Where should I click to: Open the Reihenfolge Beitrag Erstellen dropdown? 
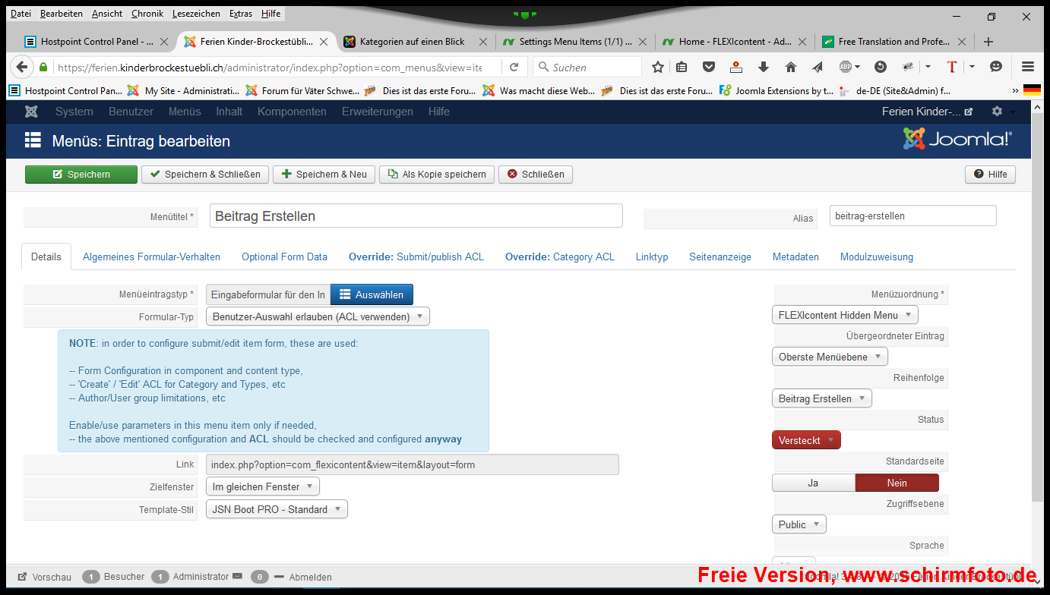(822, 398)
